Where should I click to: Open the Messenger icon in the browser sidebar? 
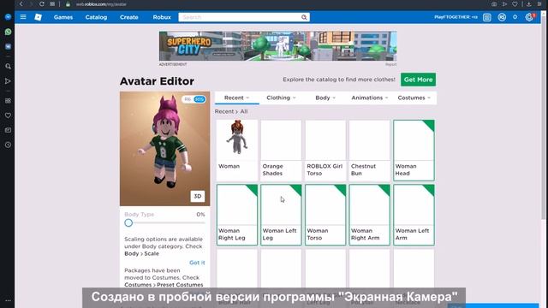[x=8, y=17]
